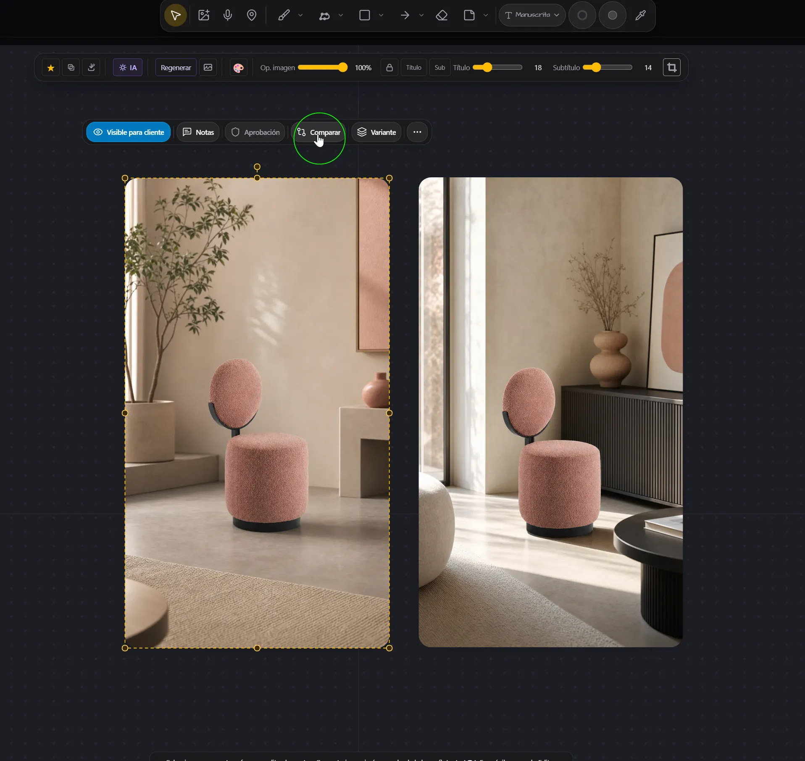This screenshot has width=805, height=761.
Task: Select the eraser tool
Action: pos(442,16)
